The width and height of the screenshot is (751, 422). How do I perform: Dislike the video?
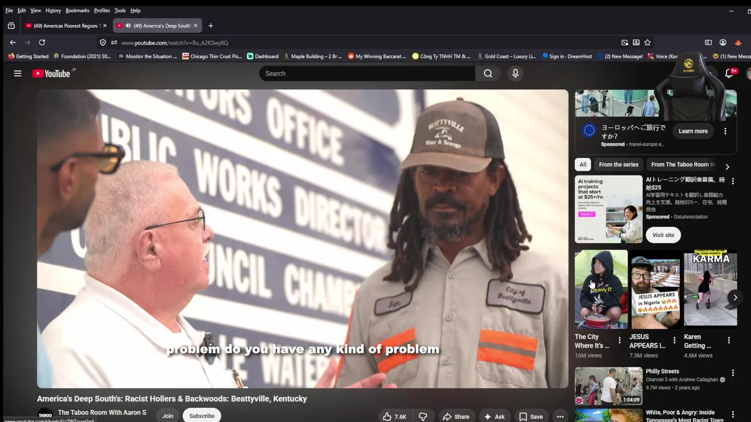coord(422,417)
